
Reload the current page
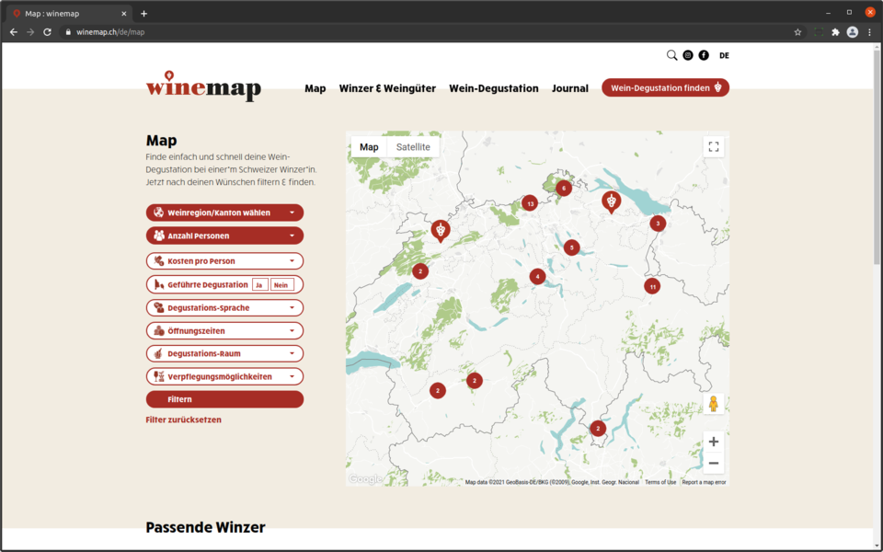tap(47, 32)
